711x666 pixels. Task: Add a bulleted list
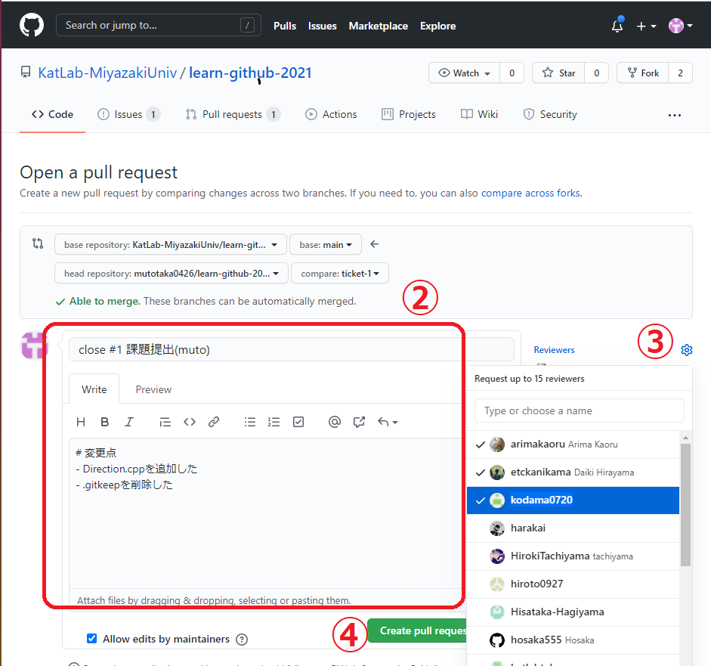250,422
